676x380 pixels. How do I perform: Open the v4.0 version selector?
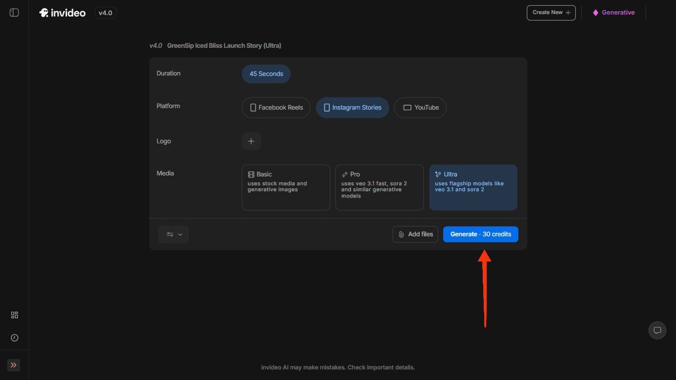point(105,13)
